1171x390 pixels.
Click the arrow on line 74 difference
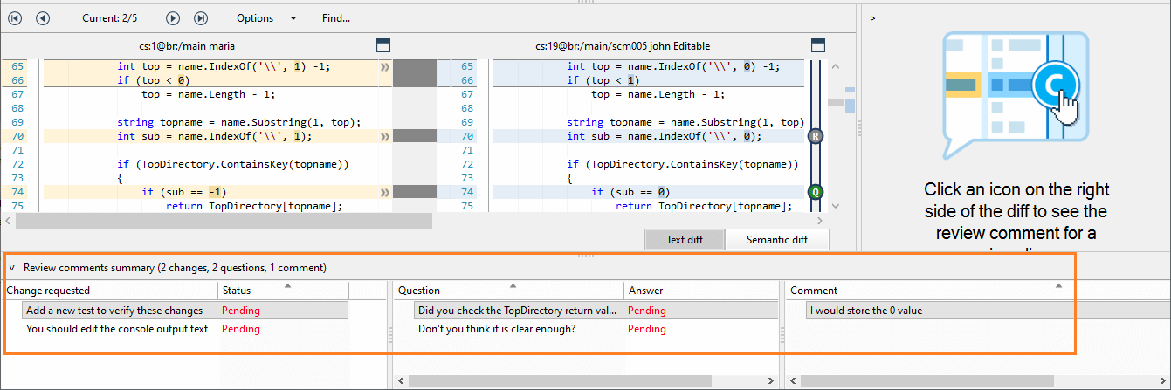click(x=385, y=192)
